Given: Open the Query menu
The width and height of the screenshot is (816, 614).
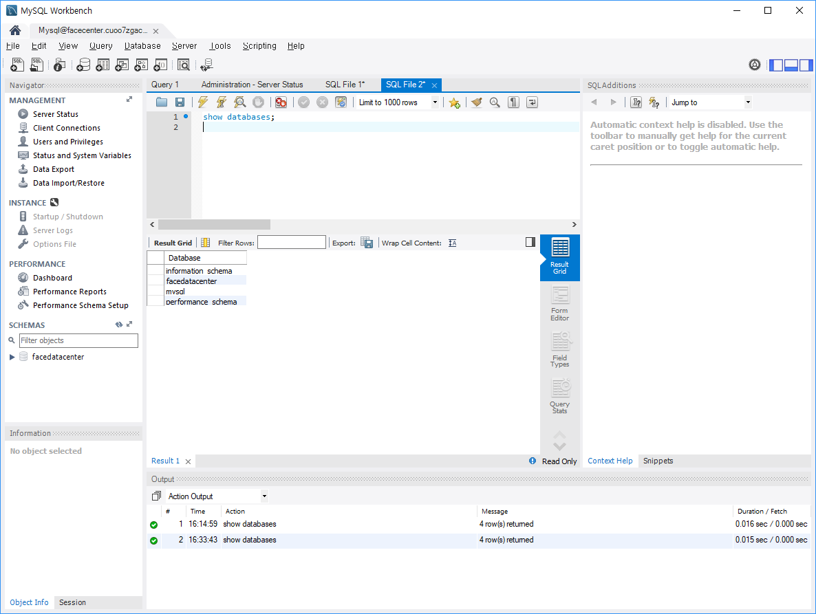Looking at the screenshot, I should click(x=101, y=46).
